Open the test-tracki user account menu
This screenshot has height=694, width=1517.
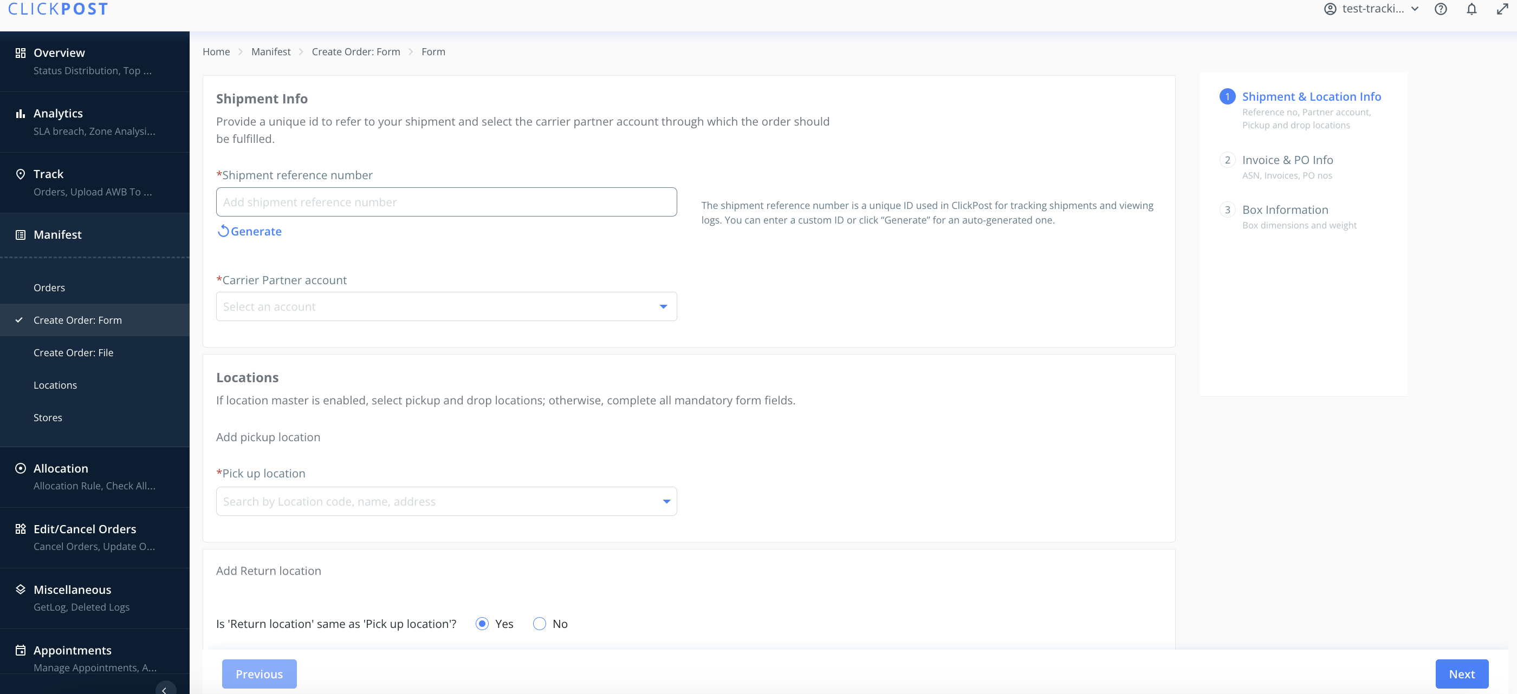click(x=1372, y=9)
